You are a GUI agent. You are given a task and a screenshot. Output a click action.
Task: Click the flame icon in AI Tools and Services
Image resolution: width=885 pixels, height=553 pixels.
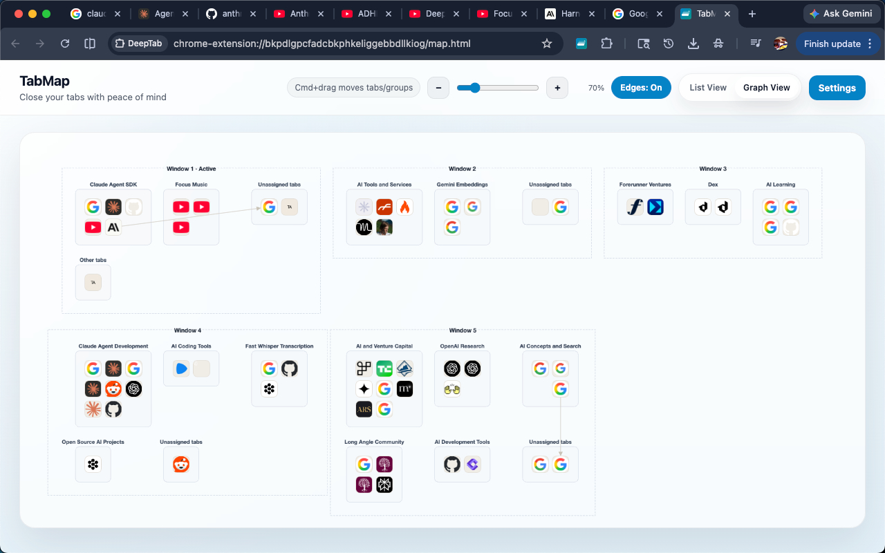[x=404, y=207]
